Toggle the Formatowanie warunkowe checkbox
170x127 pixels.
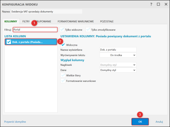[x=63, y=81]
